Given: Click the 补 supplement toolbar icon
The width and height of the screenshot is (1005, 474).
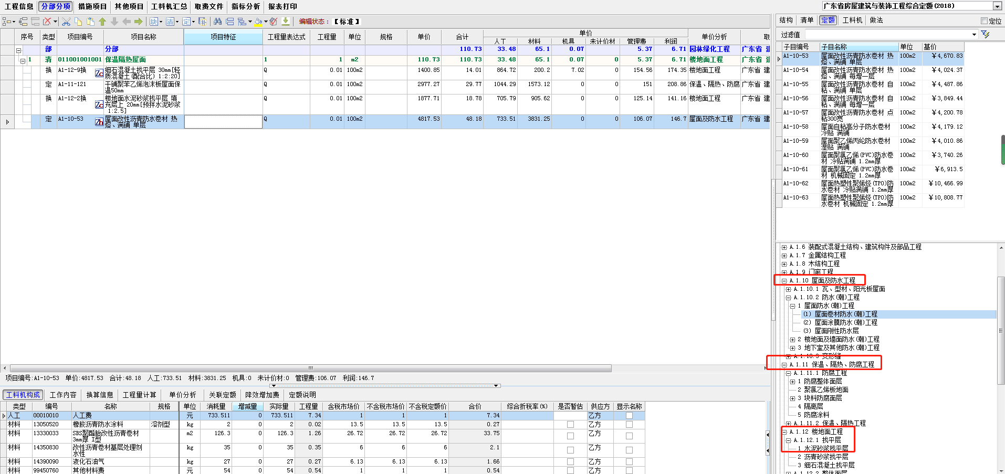Looking at the screenshot, I should (x=202, y=22).
